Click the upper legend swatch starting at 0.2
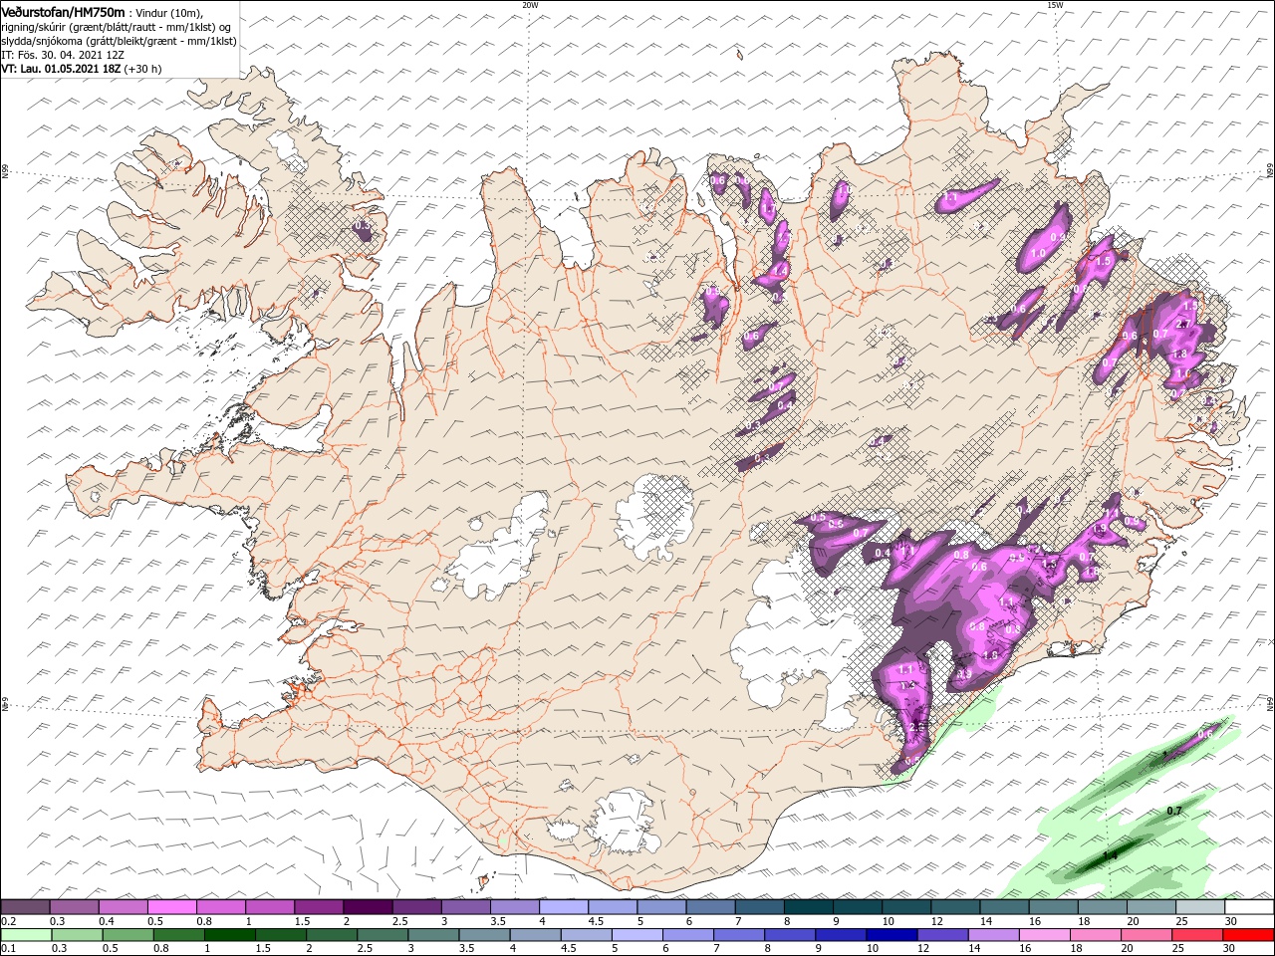The height and width of the screenshot is (956, 1275). click(25, 907)
